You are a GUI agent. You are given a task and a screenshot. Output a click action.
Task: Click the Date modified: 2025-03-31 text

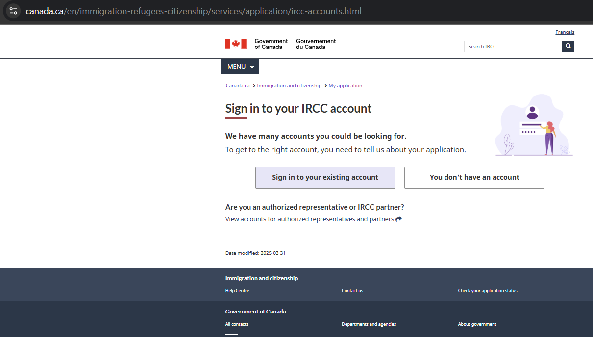pos(255,253)
